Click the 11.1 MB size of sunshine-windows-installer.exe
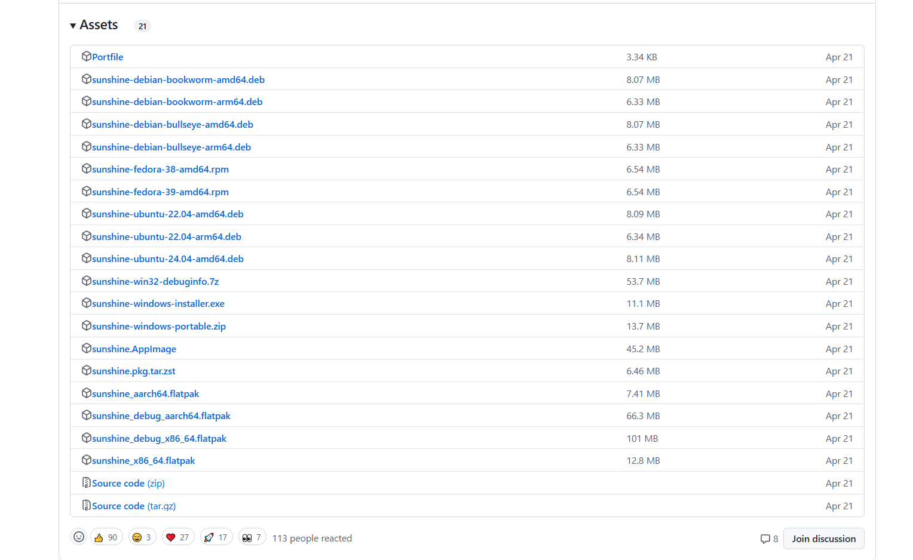This screenshot has height=560, width=913. (643, 303)
